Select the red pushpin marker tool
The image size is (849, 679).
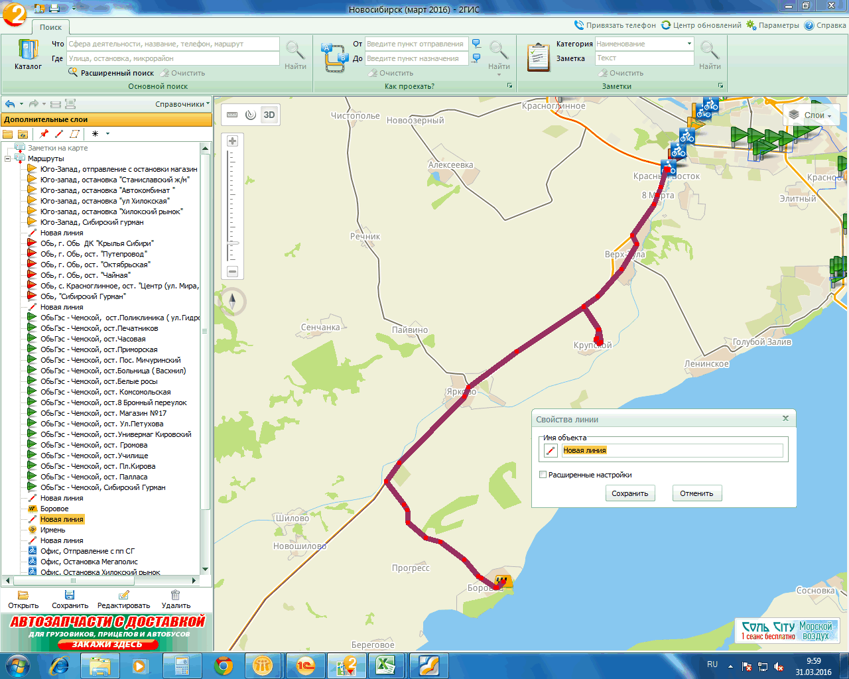pos(44,134)
